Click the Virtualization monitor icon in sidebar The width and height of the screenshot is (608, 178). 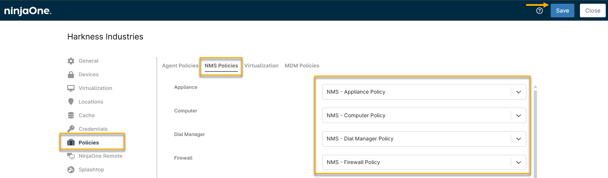pos(71,88)
